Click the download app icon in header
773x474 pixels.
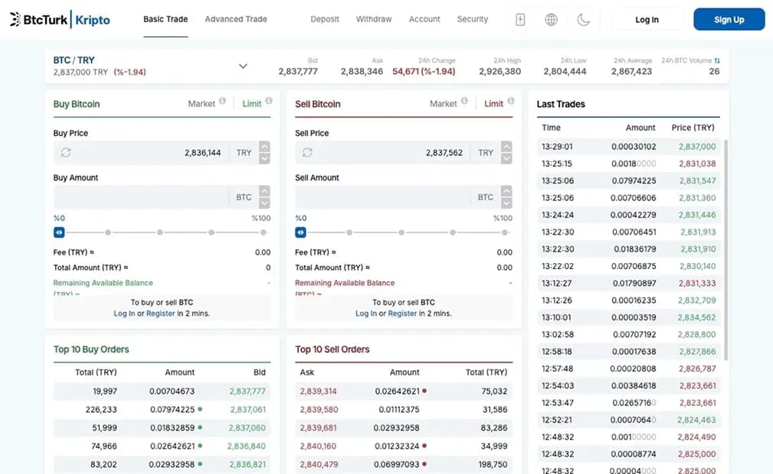click(520, 20)
